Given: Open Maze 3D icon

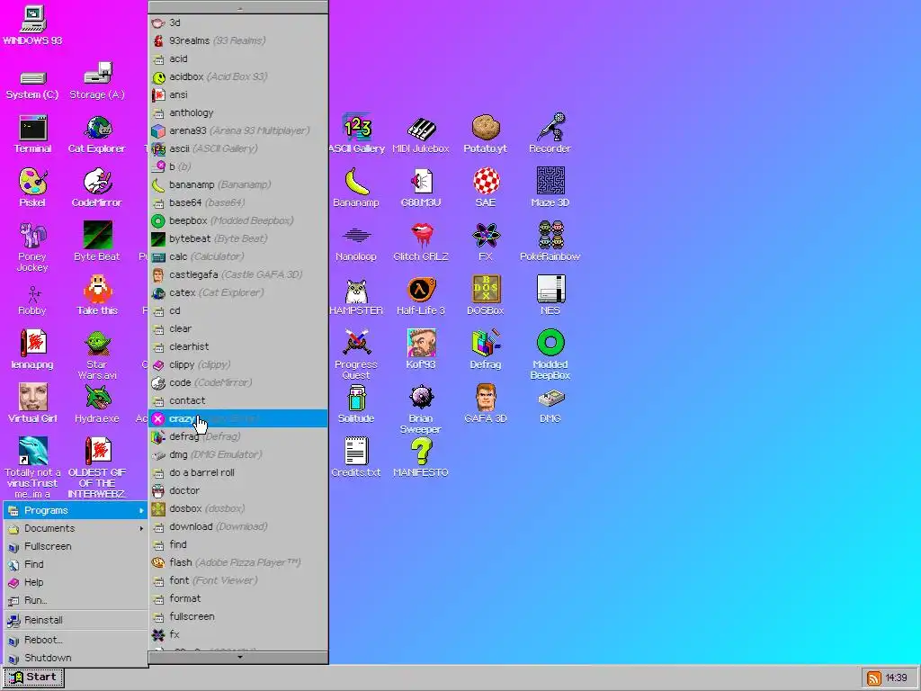Looking at the screenshot, I should pyautogui.click(x=550, y=187).
